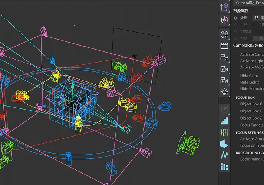Open the globe sky preset icon
Viewport: 264px width, 185px height.
[x=224, y=34]
